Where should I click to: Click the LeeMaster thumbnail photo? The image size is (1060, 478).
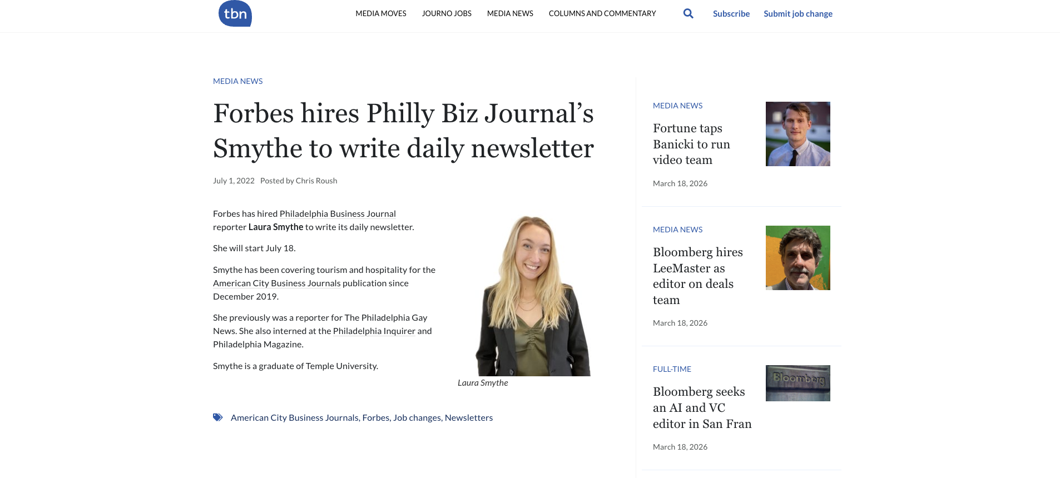[798, 258]
